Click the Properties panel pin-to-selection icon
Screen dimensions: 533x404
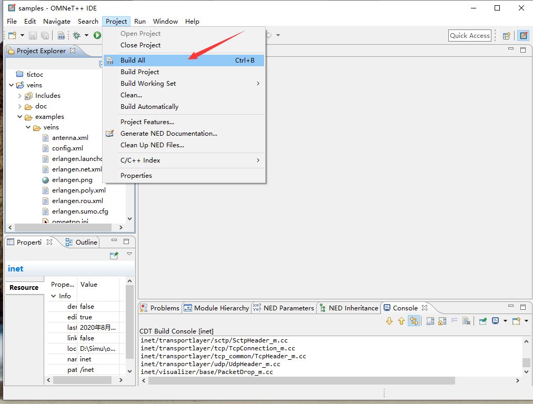tap(114, 256)
